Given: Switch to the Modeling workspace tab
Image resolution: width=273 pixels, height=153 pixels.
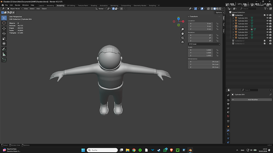Looking at the screenshot, I should click(x=50, y=6).
